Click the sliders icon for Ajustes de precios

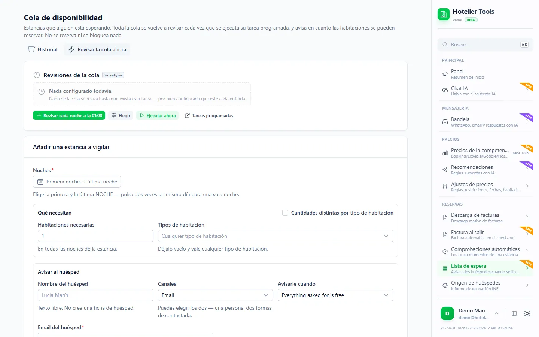point(445,186)
